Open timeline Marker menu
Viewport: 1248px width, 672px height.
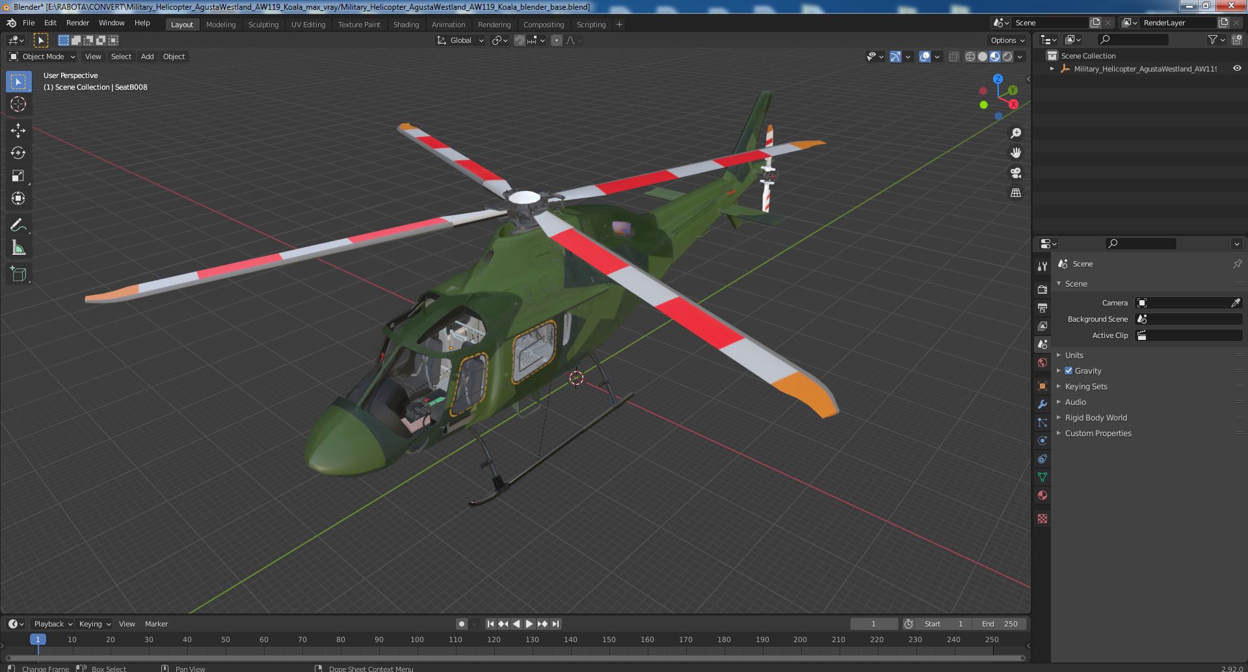click(x=156, y=624)
